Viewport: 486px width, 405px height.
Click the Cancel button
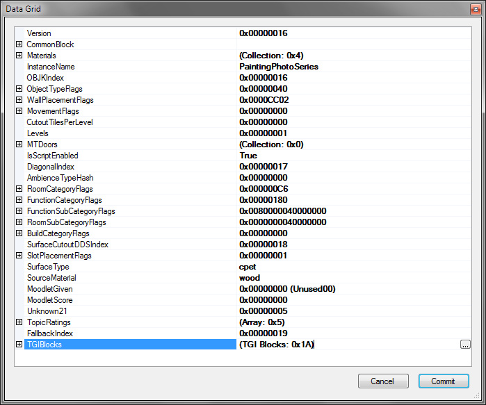[382, 381]
